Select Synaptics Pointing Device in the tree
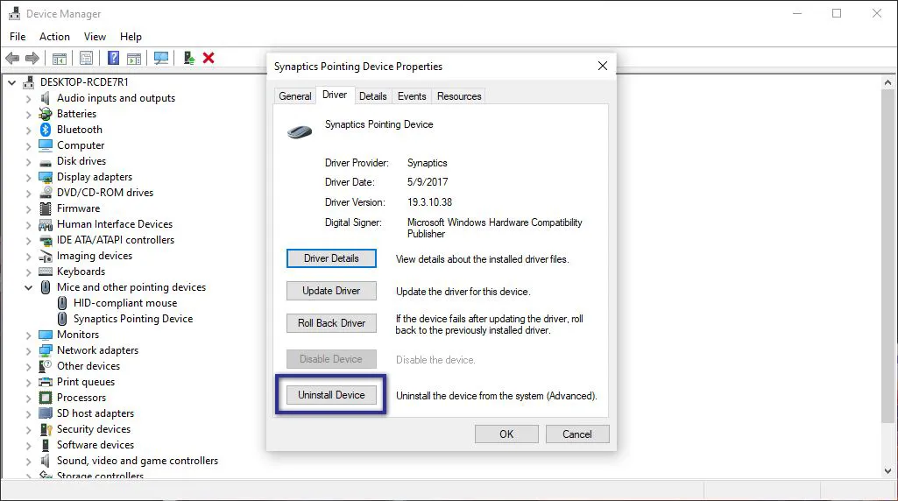Viewport: 898px width, 501px height. pos(133,319)
